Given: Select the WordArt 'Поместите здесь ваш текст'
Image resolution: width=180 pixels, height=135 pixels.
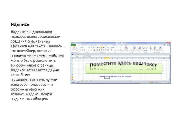Looking at the screenshot, I should coord(123,65).
